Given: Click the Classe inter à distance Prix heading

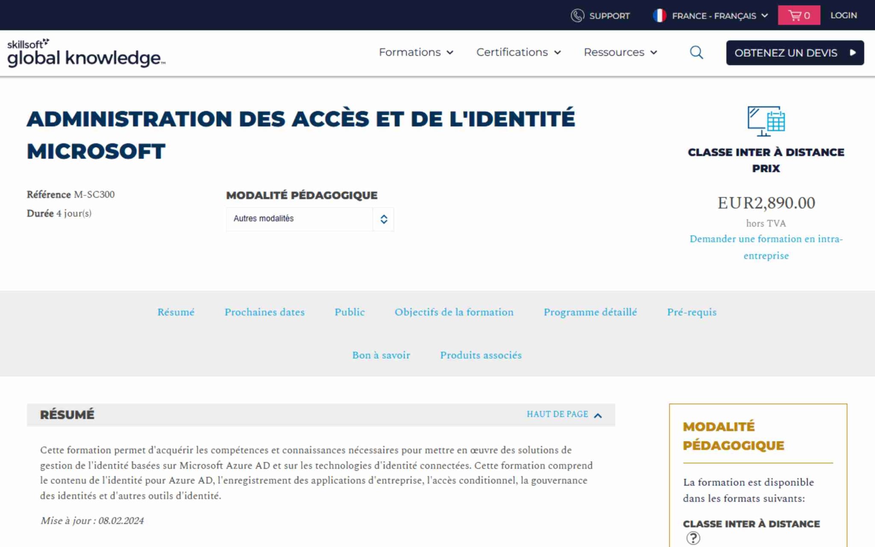Looking at the screenshot, I should click(766, 160).
